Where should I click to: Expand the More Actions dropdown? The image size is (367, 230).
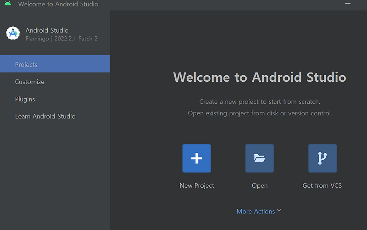click(259, 211)
